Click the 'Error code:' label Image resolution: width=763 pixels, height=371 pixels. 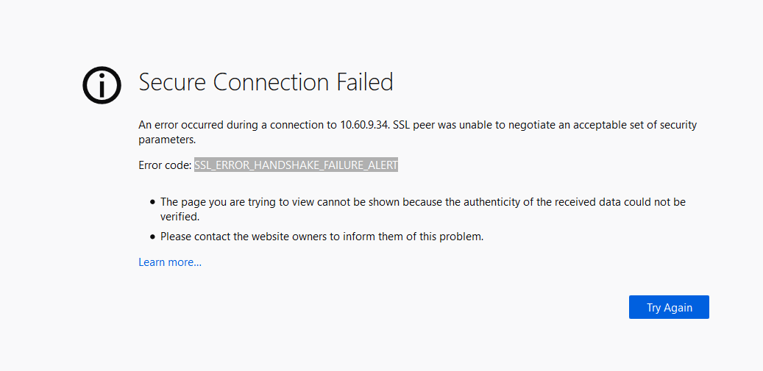tap(165, 165)
